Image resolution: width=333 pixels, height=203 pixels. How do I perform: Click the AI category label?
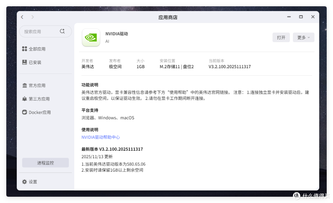pyautogui.click(x=107, y=41)
